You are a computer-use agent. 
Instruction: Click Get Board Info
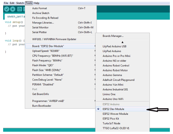[x=40, y=94]
